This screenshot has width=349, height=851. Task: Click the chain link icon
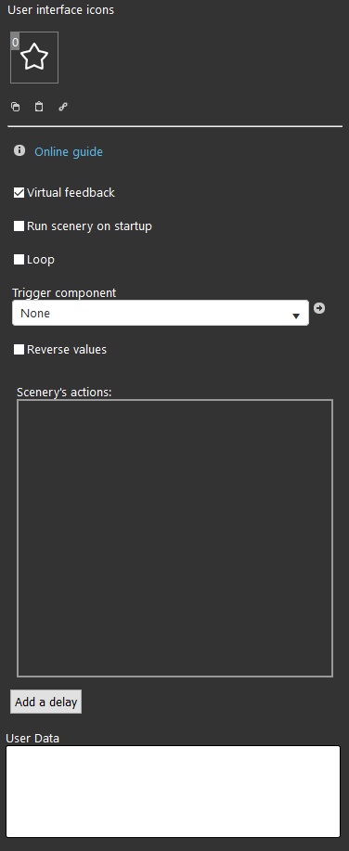[63, 107]
